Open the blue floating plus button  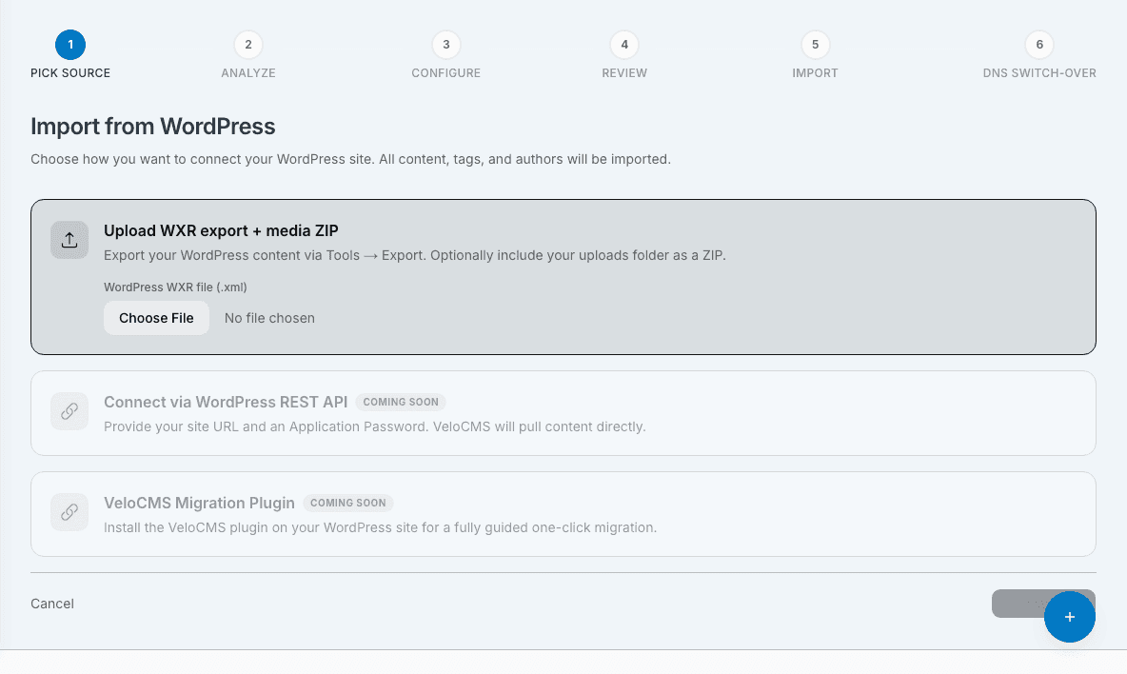[x=1070, y=617]
